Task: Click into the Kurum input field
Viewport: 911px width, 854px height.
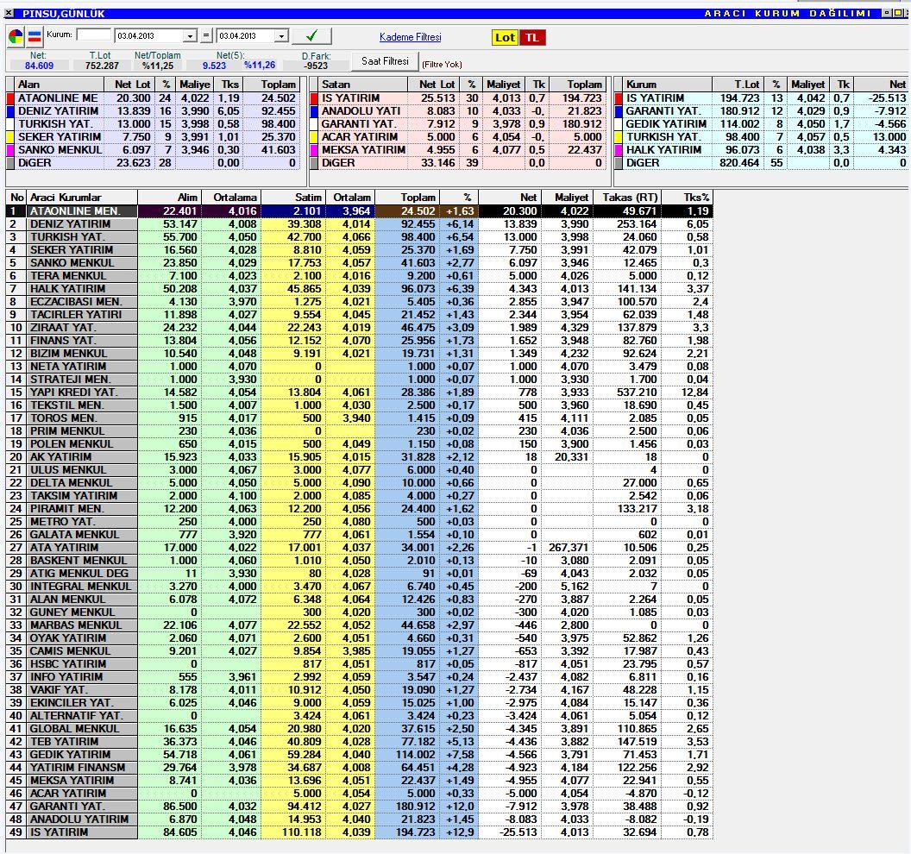Action: (x=93, y=35)
